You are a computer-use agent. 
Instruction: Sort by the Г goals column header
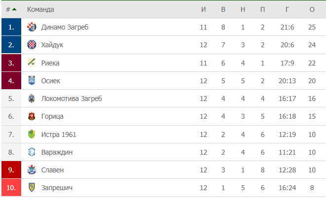pyautogui.click(x=287, y=9)
